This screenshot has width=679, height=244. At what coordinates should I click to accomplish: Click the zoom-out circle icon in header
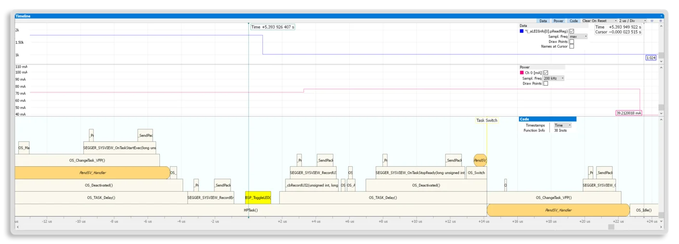tap(652, 21)
